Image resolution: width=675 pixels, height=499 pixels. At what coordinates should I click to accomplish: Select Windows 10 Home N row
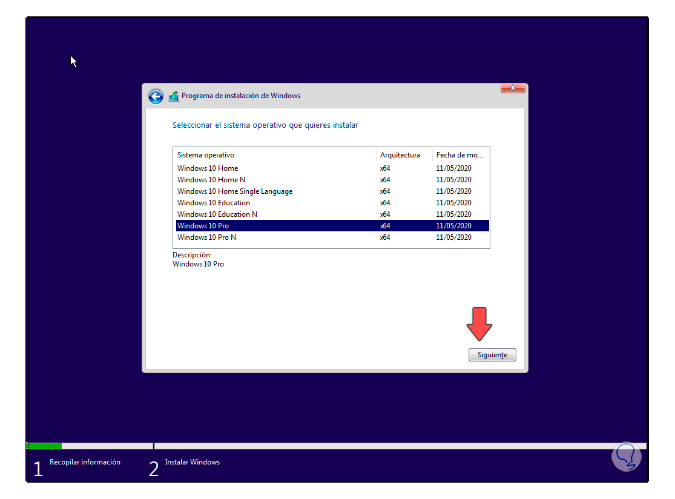click(332, 180)
